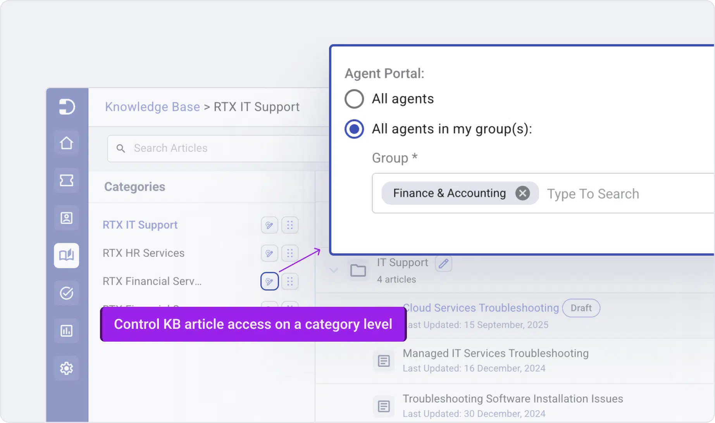Open the Contacts icon in sidebar

[66, 218]
